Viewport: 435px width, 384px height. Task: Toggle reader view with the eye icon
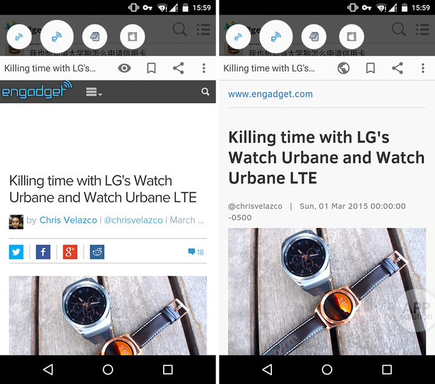[x=124, y=68]
